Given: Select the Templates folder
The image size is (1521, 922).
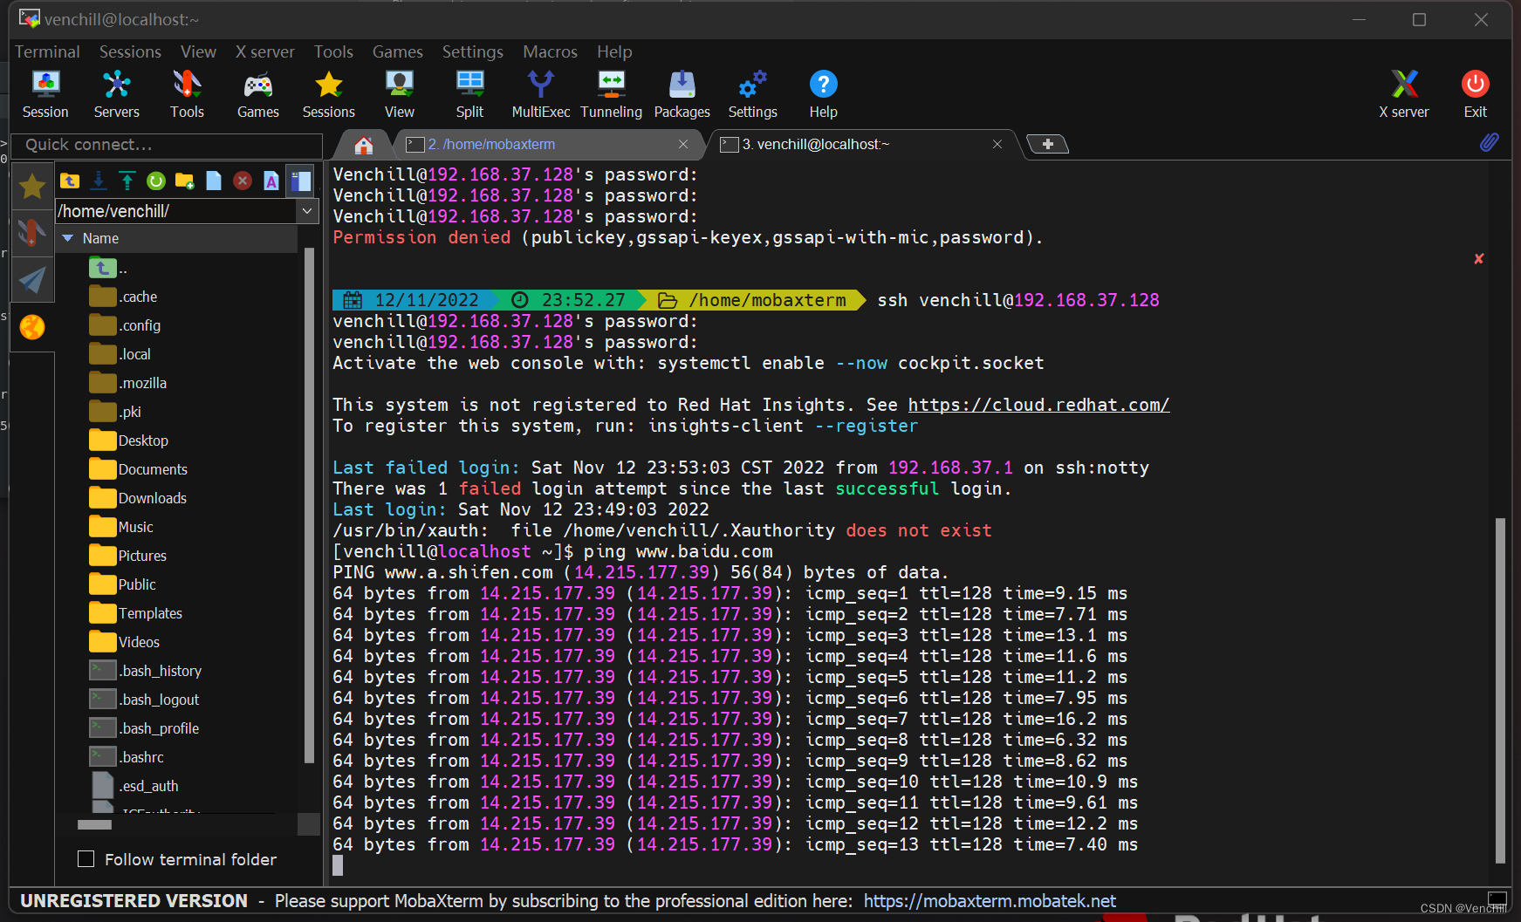Looking at the screenshot, I should click(135, 613).
